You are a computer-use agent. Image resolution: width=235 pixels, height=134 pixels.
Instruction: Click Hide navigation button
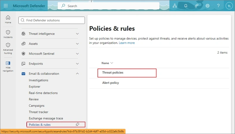pyautogui.click(x=8, y=67)
